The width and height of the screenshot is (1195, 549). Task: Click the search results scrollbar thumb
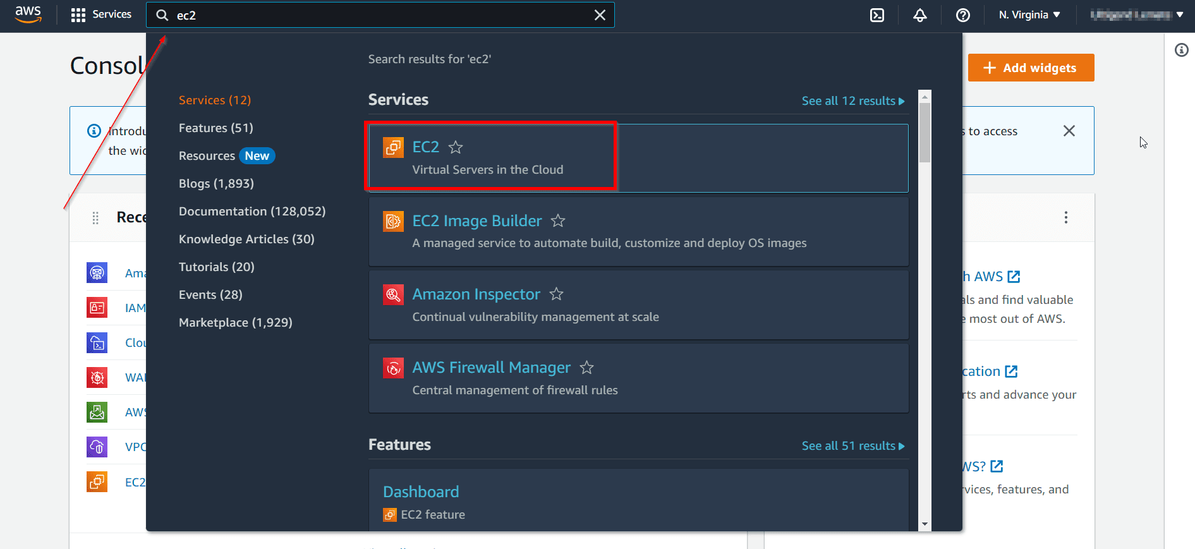click(925, 133)
